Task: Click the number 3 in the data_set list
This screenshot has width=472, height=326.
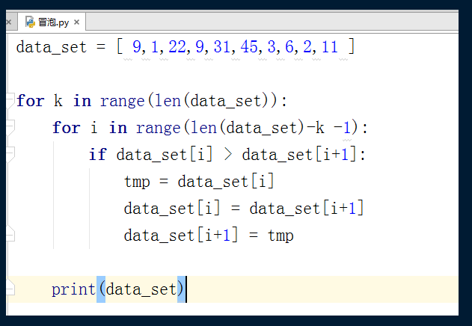Action: pos(272,47)
